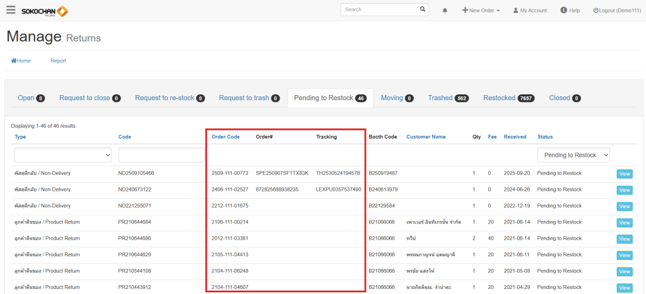This screenshot has width=646, height=294.
Task: Expand the Type filter dropdown
Action: click(x=62, y=155)
